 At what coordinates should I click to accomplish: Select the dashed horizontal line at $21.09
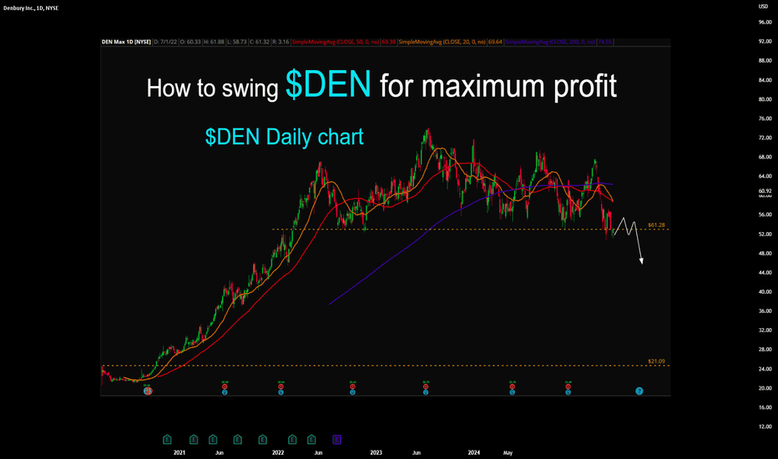(385, 366)
